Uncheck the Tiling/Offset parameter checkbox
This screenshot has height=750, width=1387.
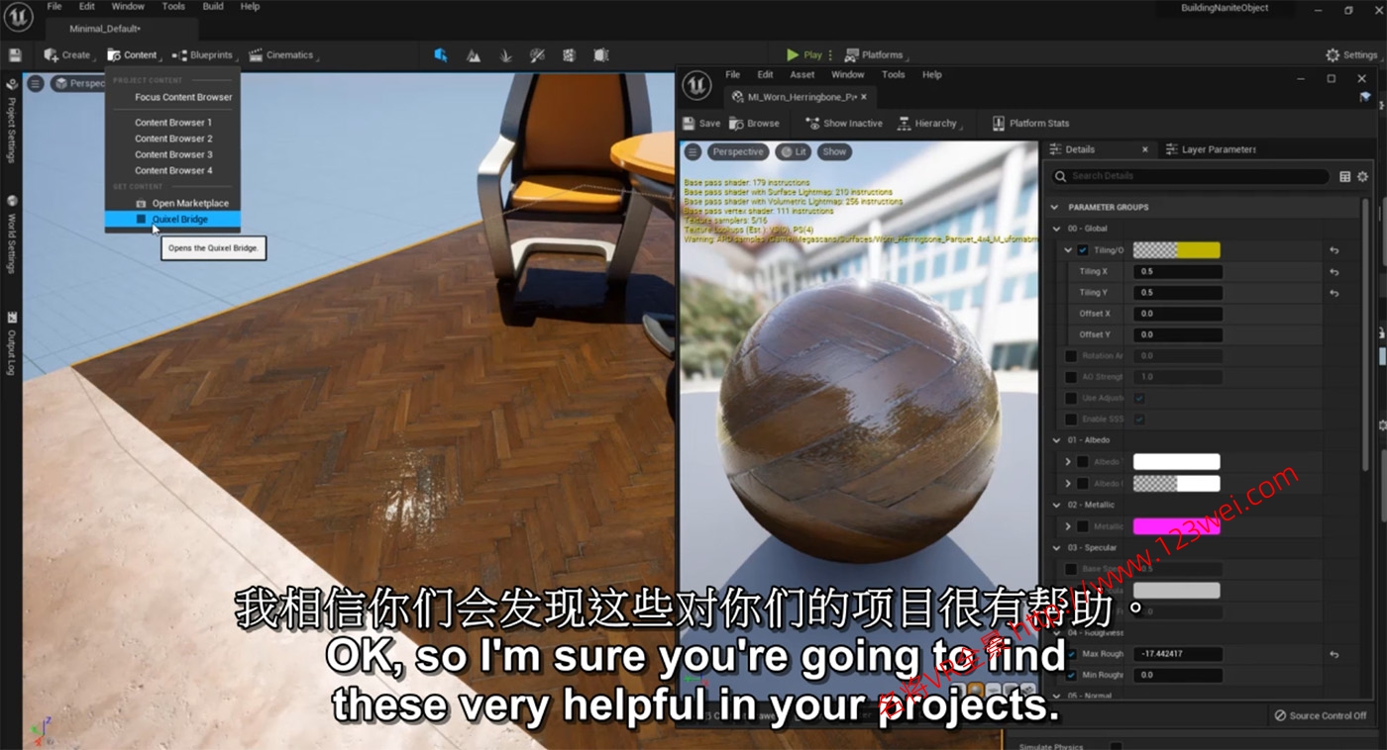(1083, 250)
